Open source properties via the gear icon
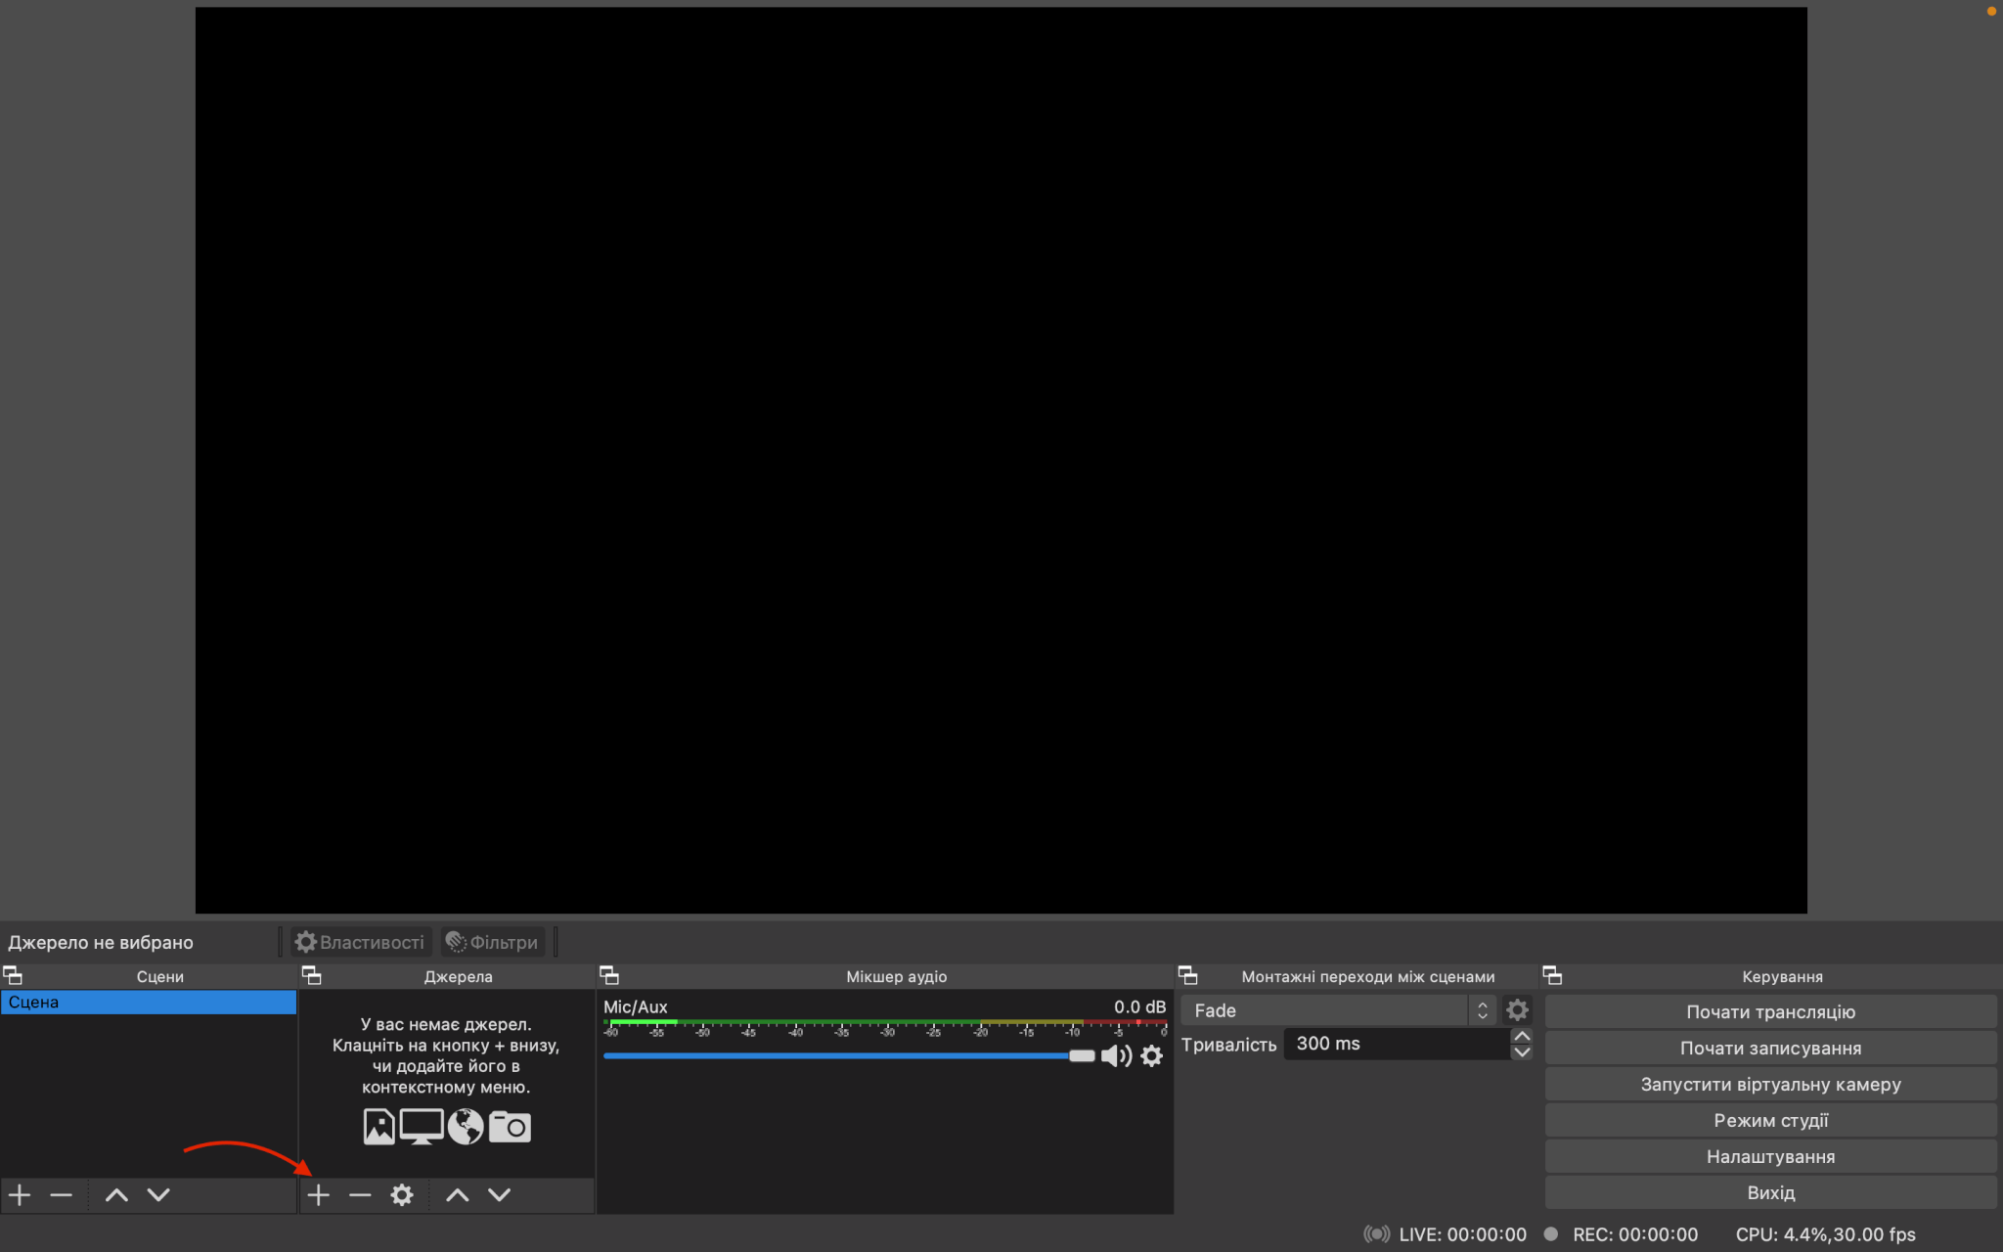This screenshot has height=1252, width=2003. pos(402,1194)
